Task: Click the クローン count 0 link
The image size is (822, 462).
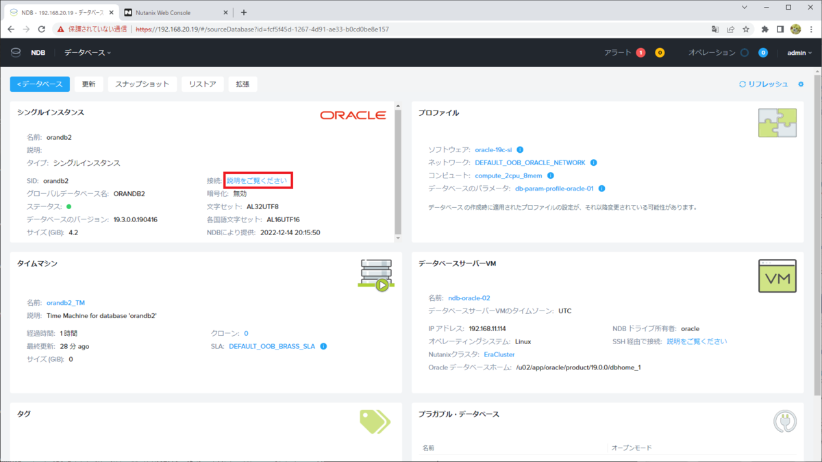Action: [246, 333]
